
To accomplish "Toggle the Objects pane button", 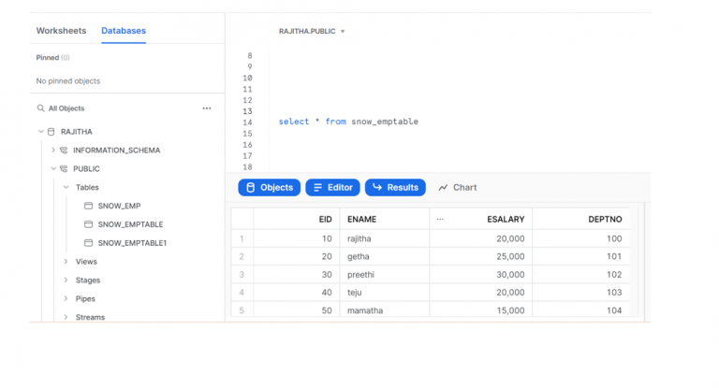I will tap(269, 187).
